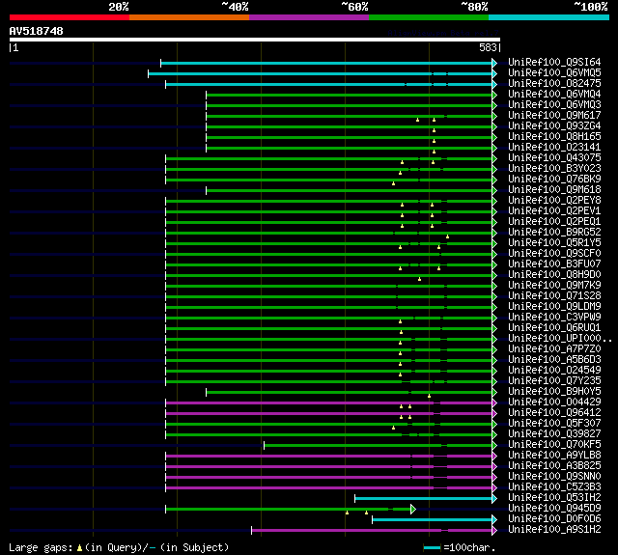
Task: Click the AV518748 query name
Action: pos(37,31)
